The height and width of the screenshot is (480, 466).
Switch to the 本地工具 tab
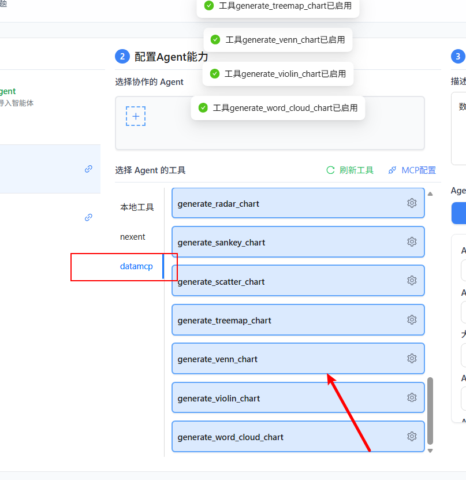(137, 207)
